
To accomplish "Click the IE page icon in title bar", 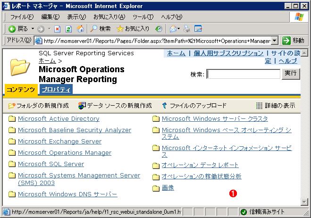I will 6,6.
